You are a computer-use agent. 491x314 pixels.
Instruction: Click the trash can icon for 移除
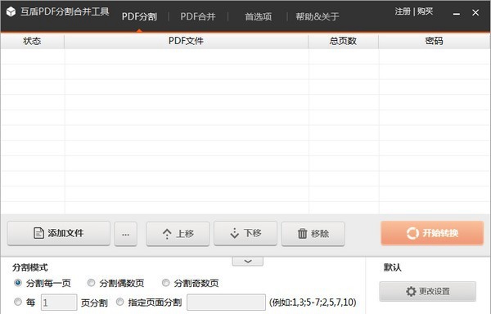302,233
